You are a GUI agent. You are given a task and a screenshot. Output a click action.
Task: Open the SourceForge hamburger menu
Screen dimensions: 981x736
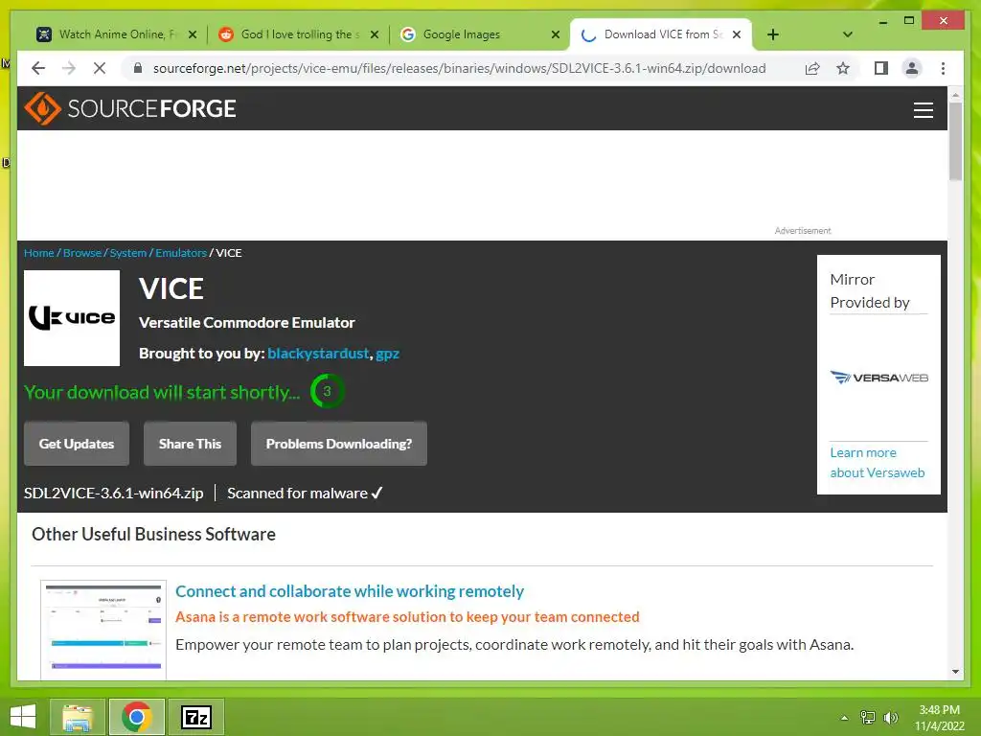click(x=923, y=109)
